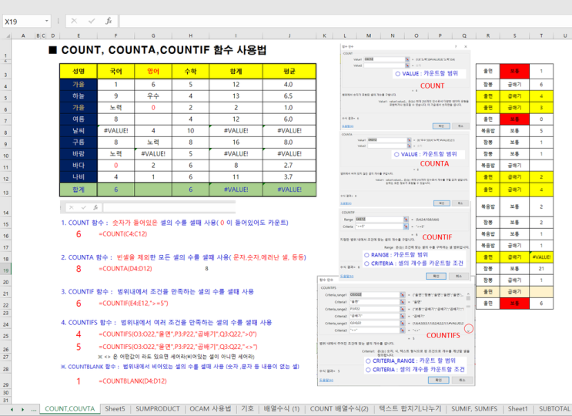This screenshot has width=572, height=416.
Task: Select the cell containing '우수'
Action: coord(153,96)
